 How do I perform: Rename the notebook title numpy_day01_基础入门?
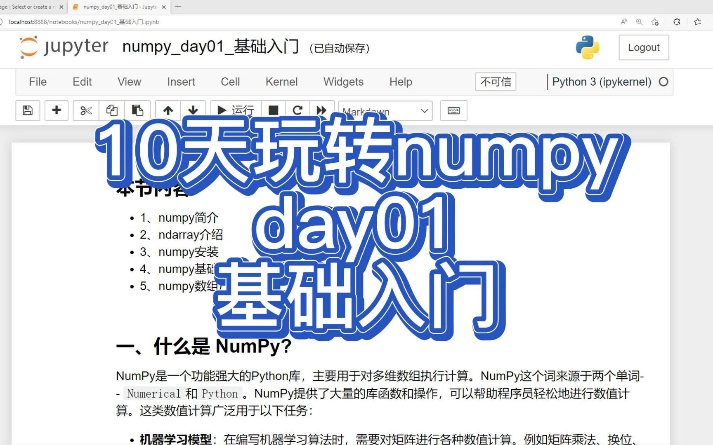coord(210,47)
